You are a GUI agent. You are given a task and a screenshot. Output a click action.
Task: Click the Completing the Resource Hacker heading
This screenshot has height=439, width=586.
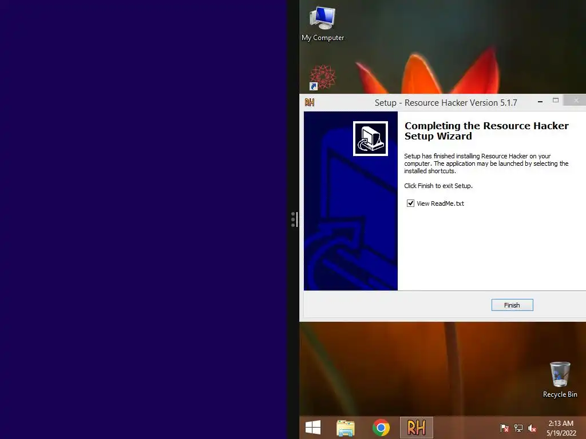[x=486, y=131]
